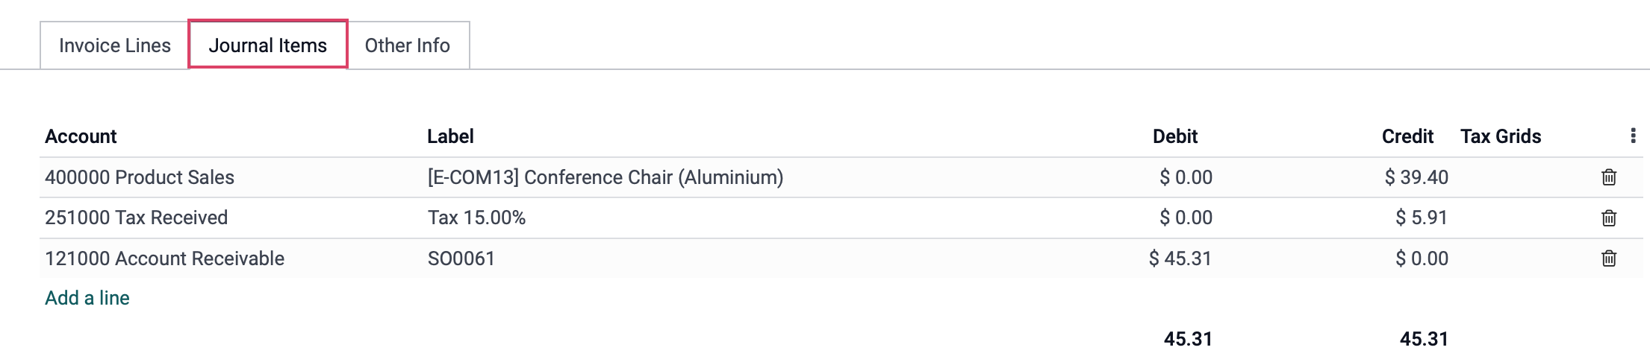Viewport: 1650px width, 362px height.
Task: Edit the $ 45.31 debit amount
Action: [1180, 258]
